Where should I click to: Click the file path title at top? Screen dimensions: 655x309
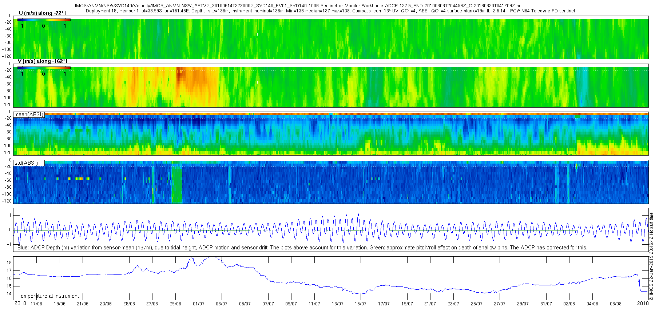(x=298, y=6)
